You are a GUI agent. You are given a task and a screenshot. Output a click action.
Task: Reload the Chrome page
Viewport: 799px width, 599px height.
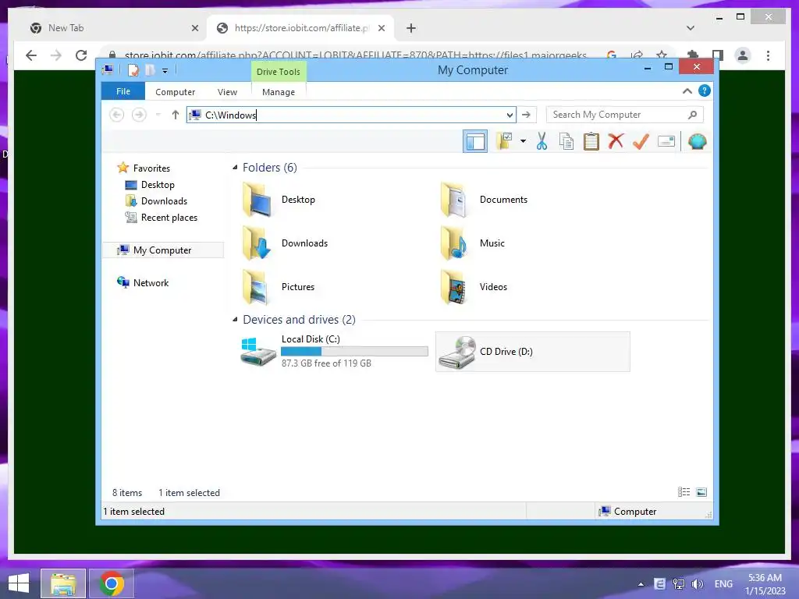click(81, 55)
